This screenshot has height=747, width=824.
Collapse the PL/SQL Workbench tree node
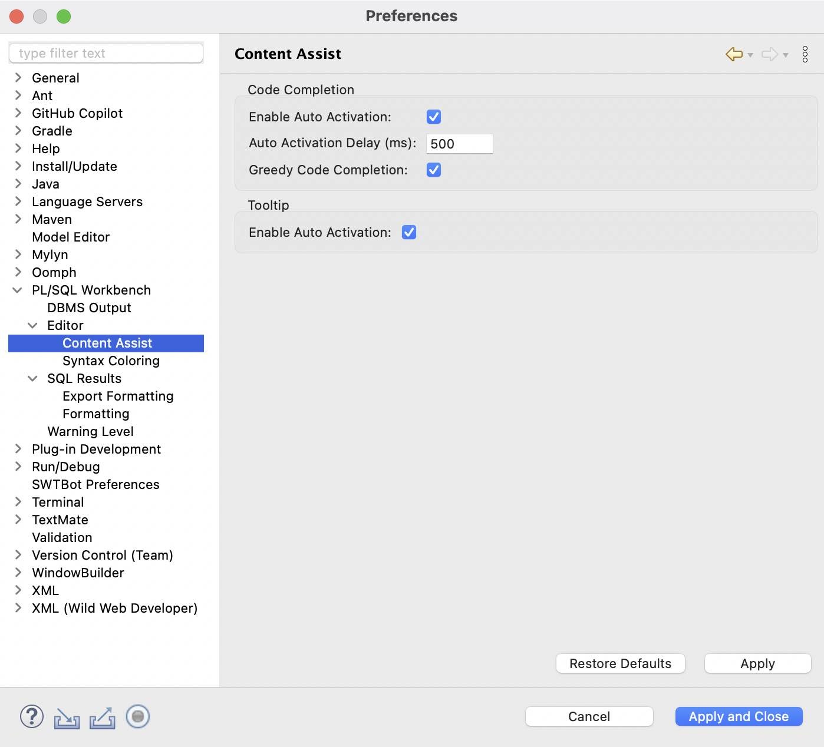[x=18, y=290]
